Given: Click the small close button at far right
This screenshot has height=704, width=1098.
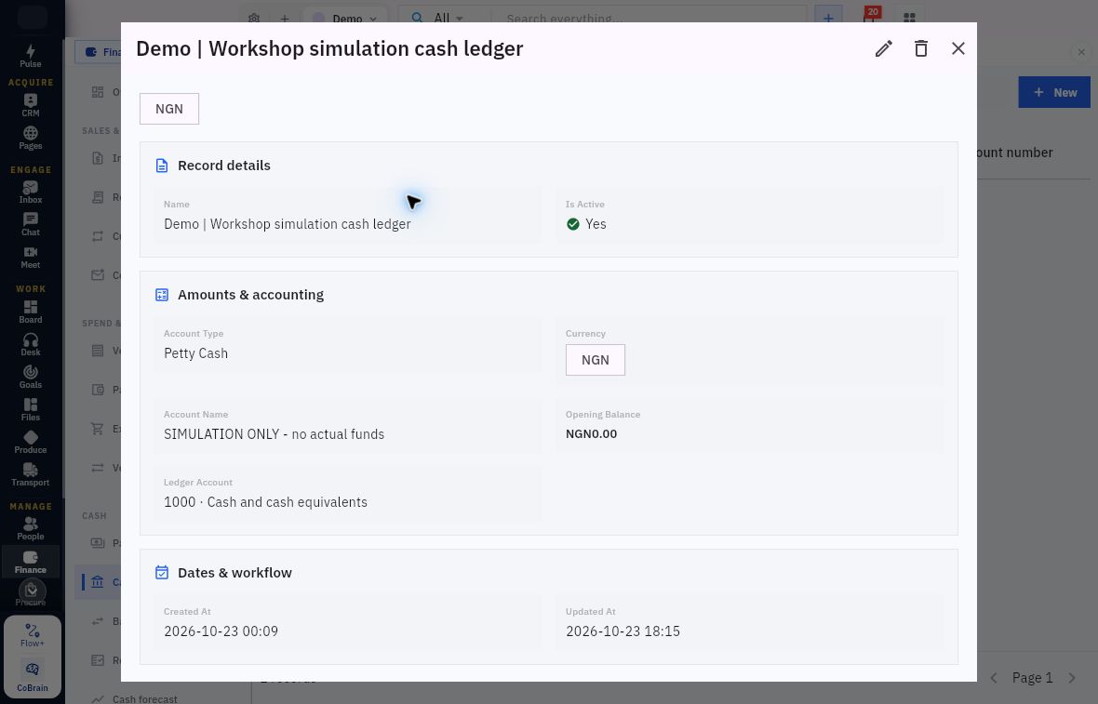Looking at the screenshot, I should pyautogui.click(x=1081, y=52).
